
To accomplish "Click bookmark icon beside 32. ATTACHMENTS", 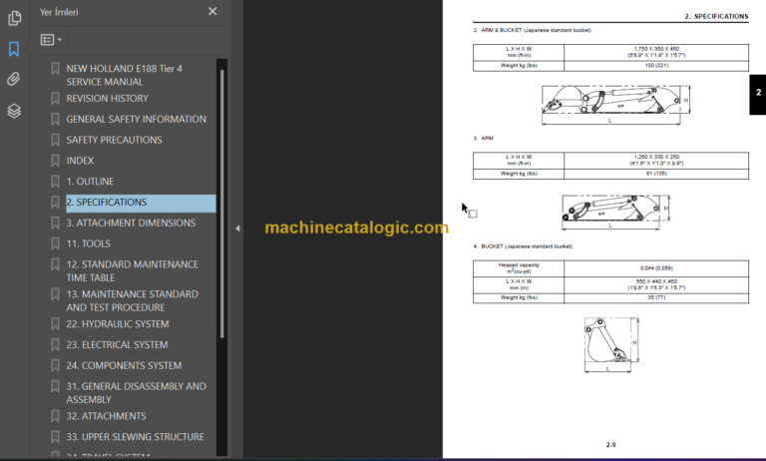I will 55,416.
